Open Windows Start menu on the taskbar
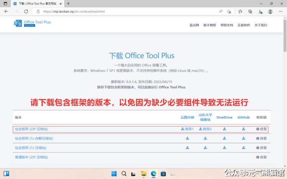The height and width of the screenshot is (179, 287). pyautogui.click(x=114, y=174)
